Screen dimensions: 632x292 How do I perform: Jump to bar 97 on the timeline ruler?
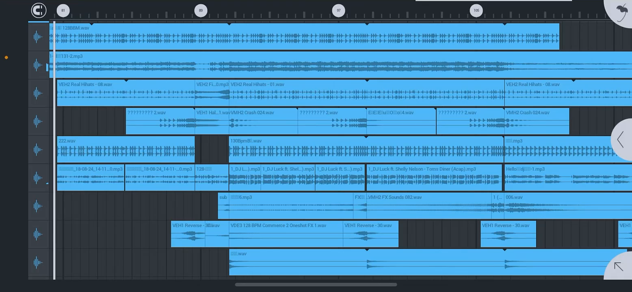click(x=338, y=11)
